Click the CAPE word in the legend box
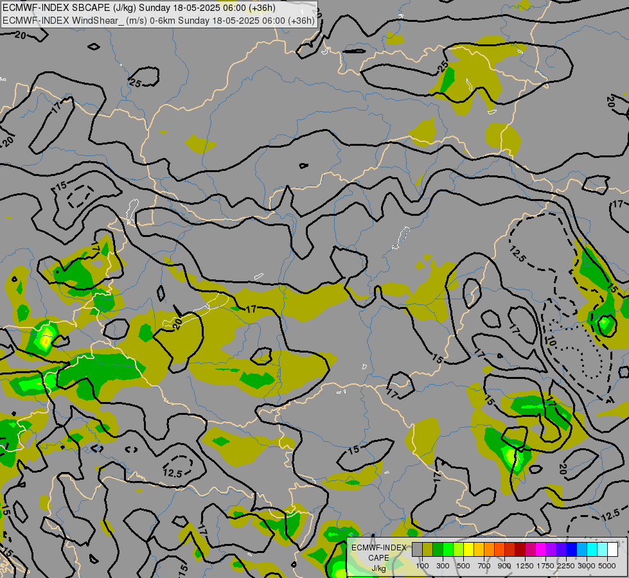The width and height of the screenshot is (629, 578). click(378, 558)
